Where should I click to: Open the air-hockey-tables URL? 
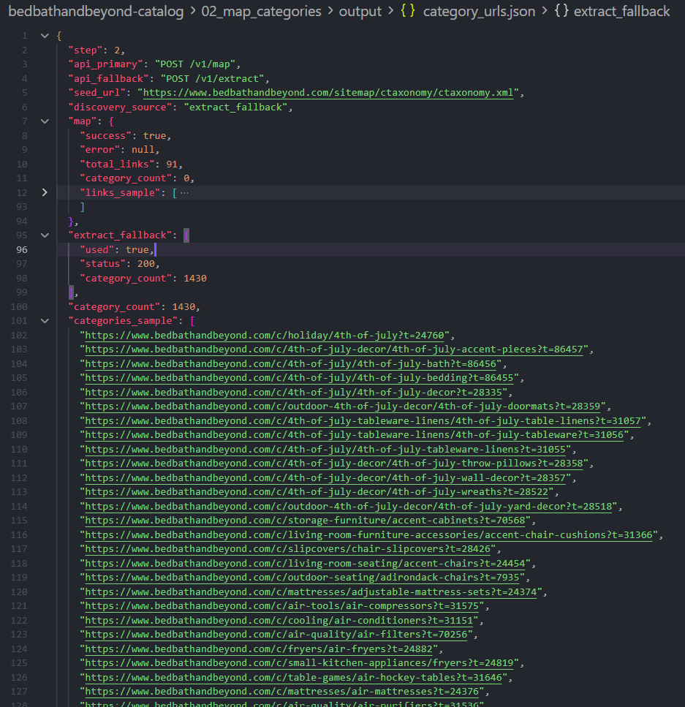tap(294, 677)
